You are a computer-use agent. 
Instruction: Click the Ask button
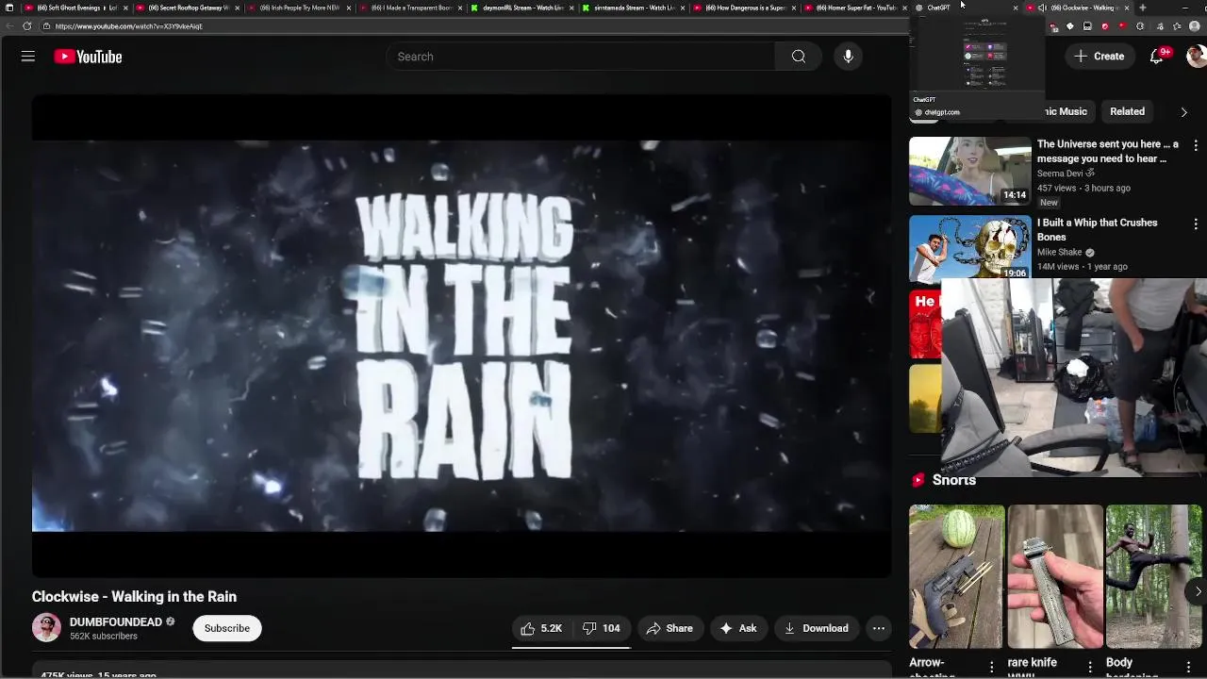[738, 628]
